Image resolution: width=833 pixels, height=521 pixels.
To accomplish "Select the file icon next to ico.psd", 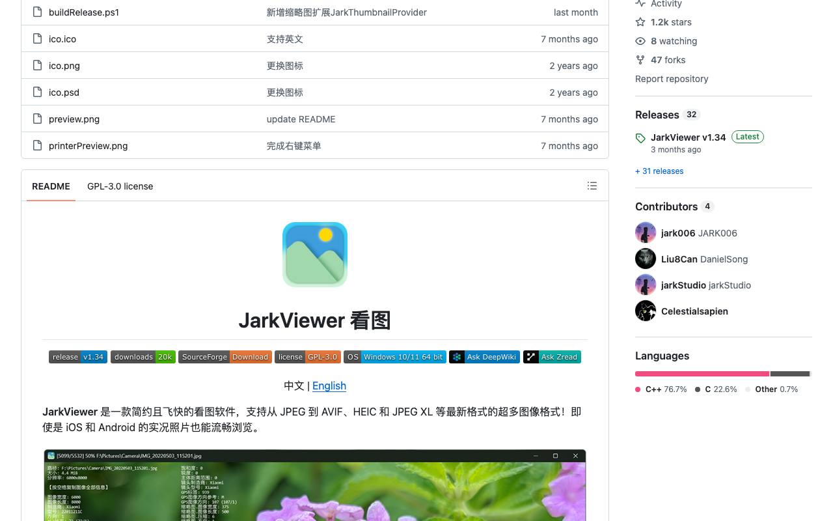I will (x=37, y=92).
